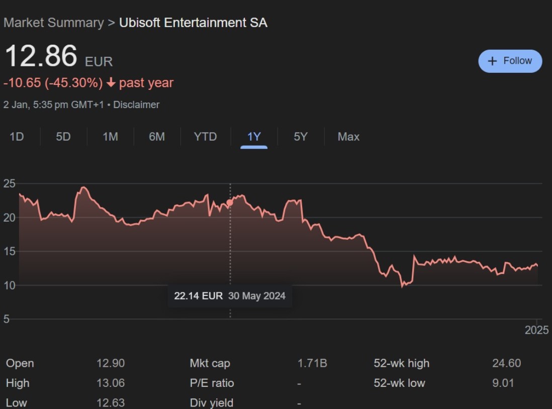Click the chart data point for 30 May 2024
This screenshot has height=409, width=552.
[x=230, y=202]
